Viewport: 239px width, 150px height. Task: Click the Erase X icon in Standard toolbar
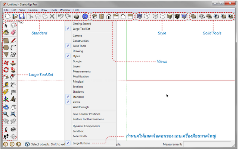[x=52, y=16]
